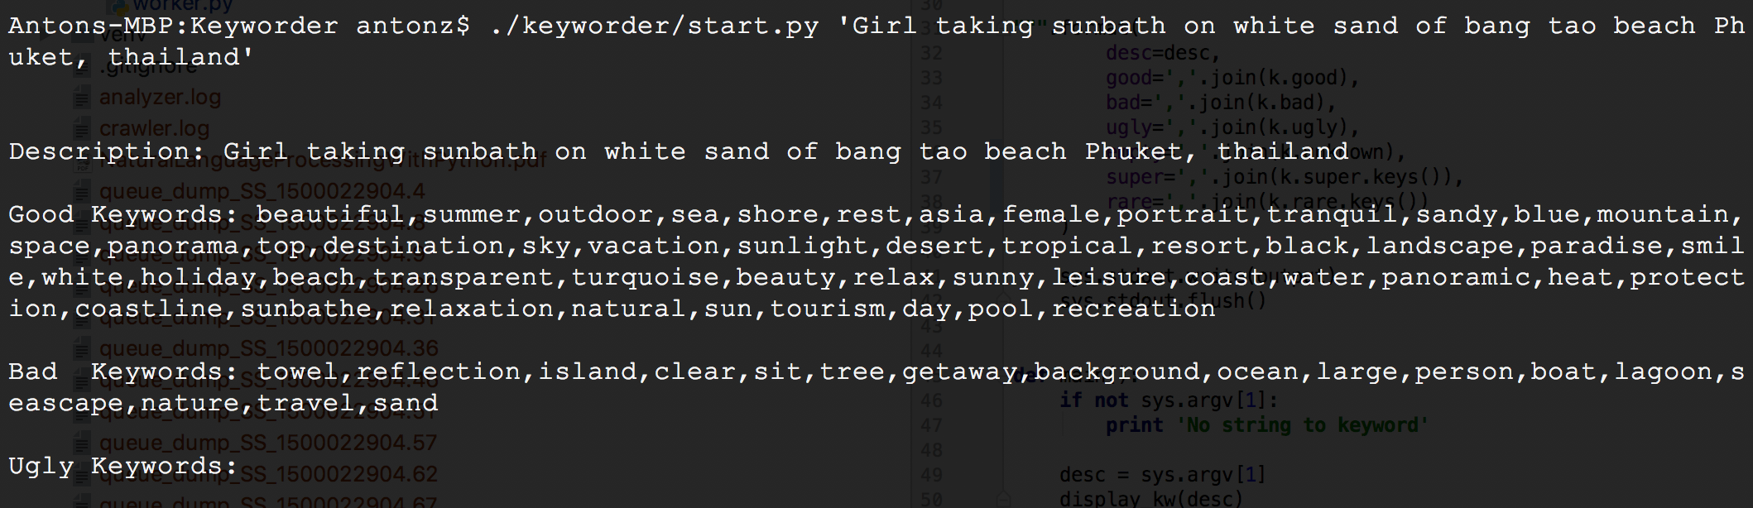Click code line 'good=','.join(k.good),' in the editor behind
1753x508 pixels.
pos(1233,78)
